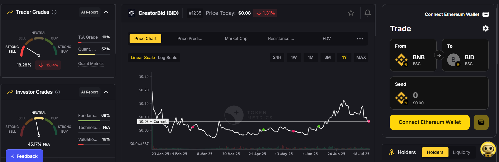Switch to the Liquidity toggle

pyautogui.click(x=461, y=152)
